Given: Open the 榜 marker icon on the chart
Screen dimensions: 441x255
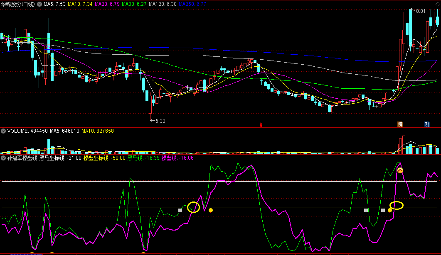Looking at the screenshot, I should click(x=400, y=124).
